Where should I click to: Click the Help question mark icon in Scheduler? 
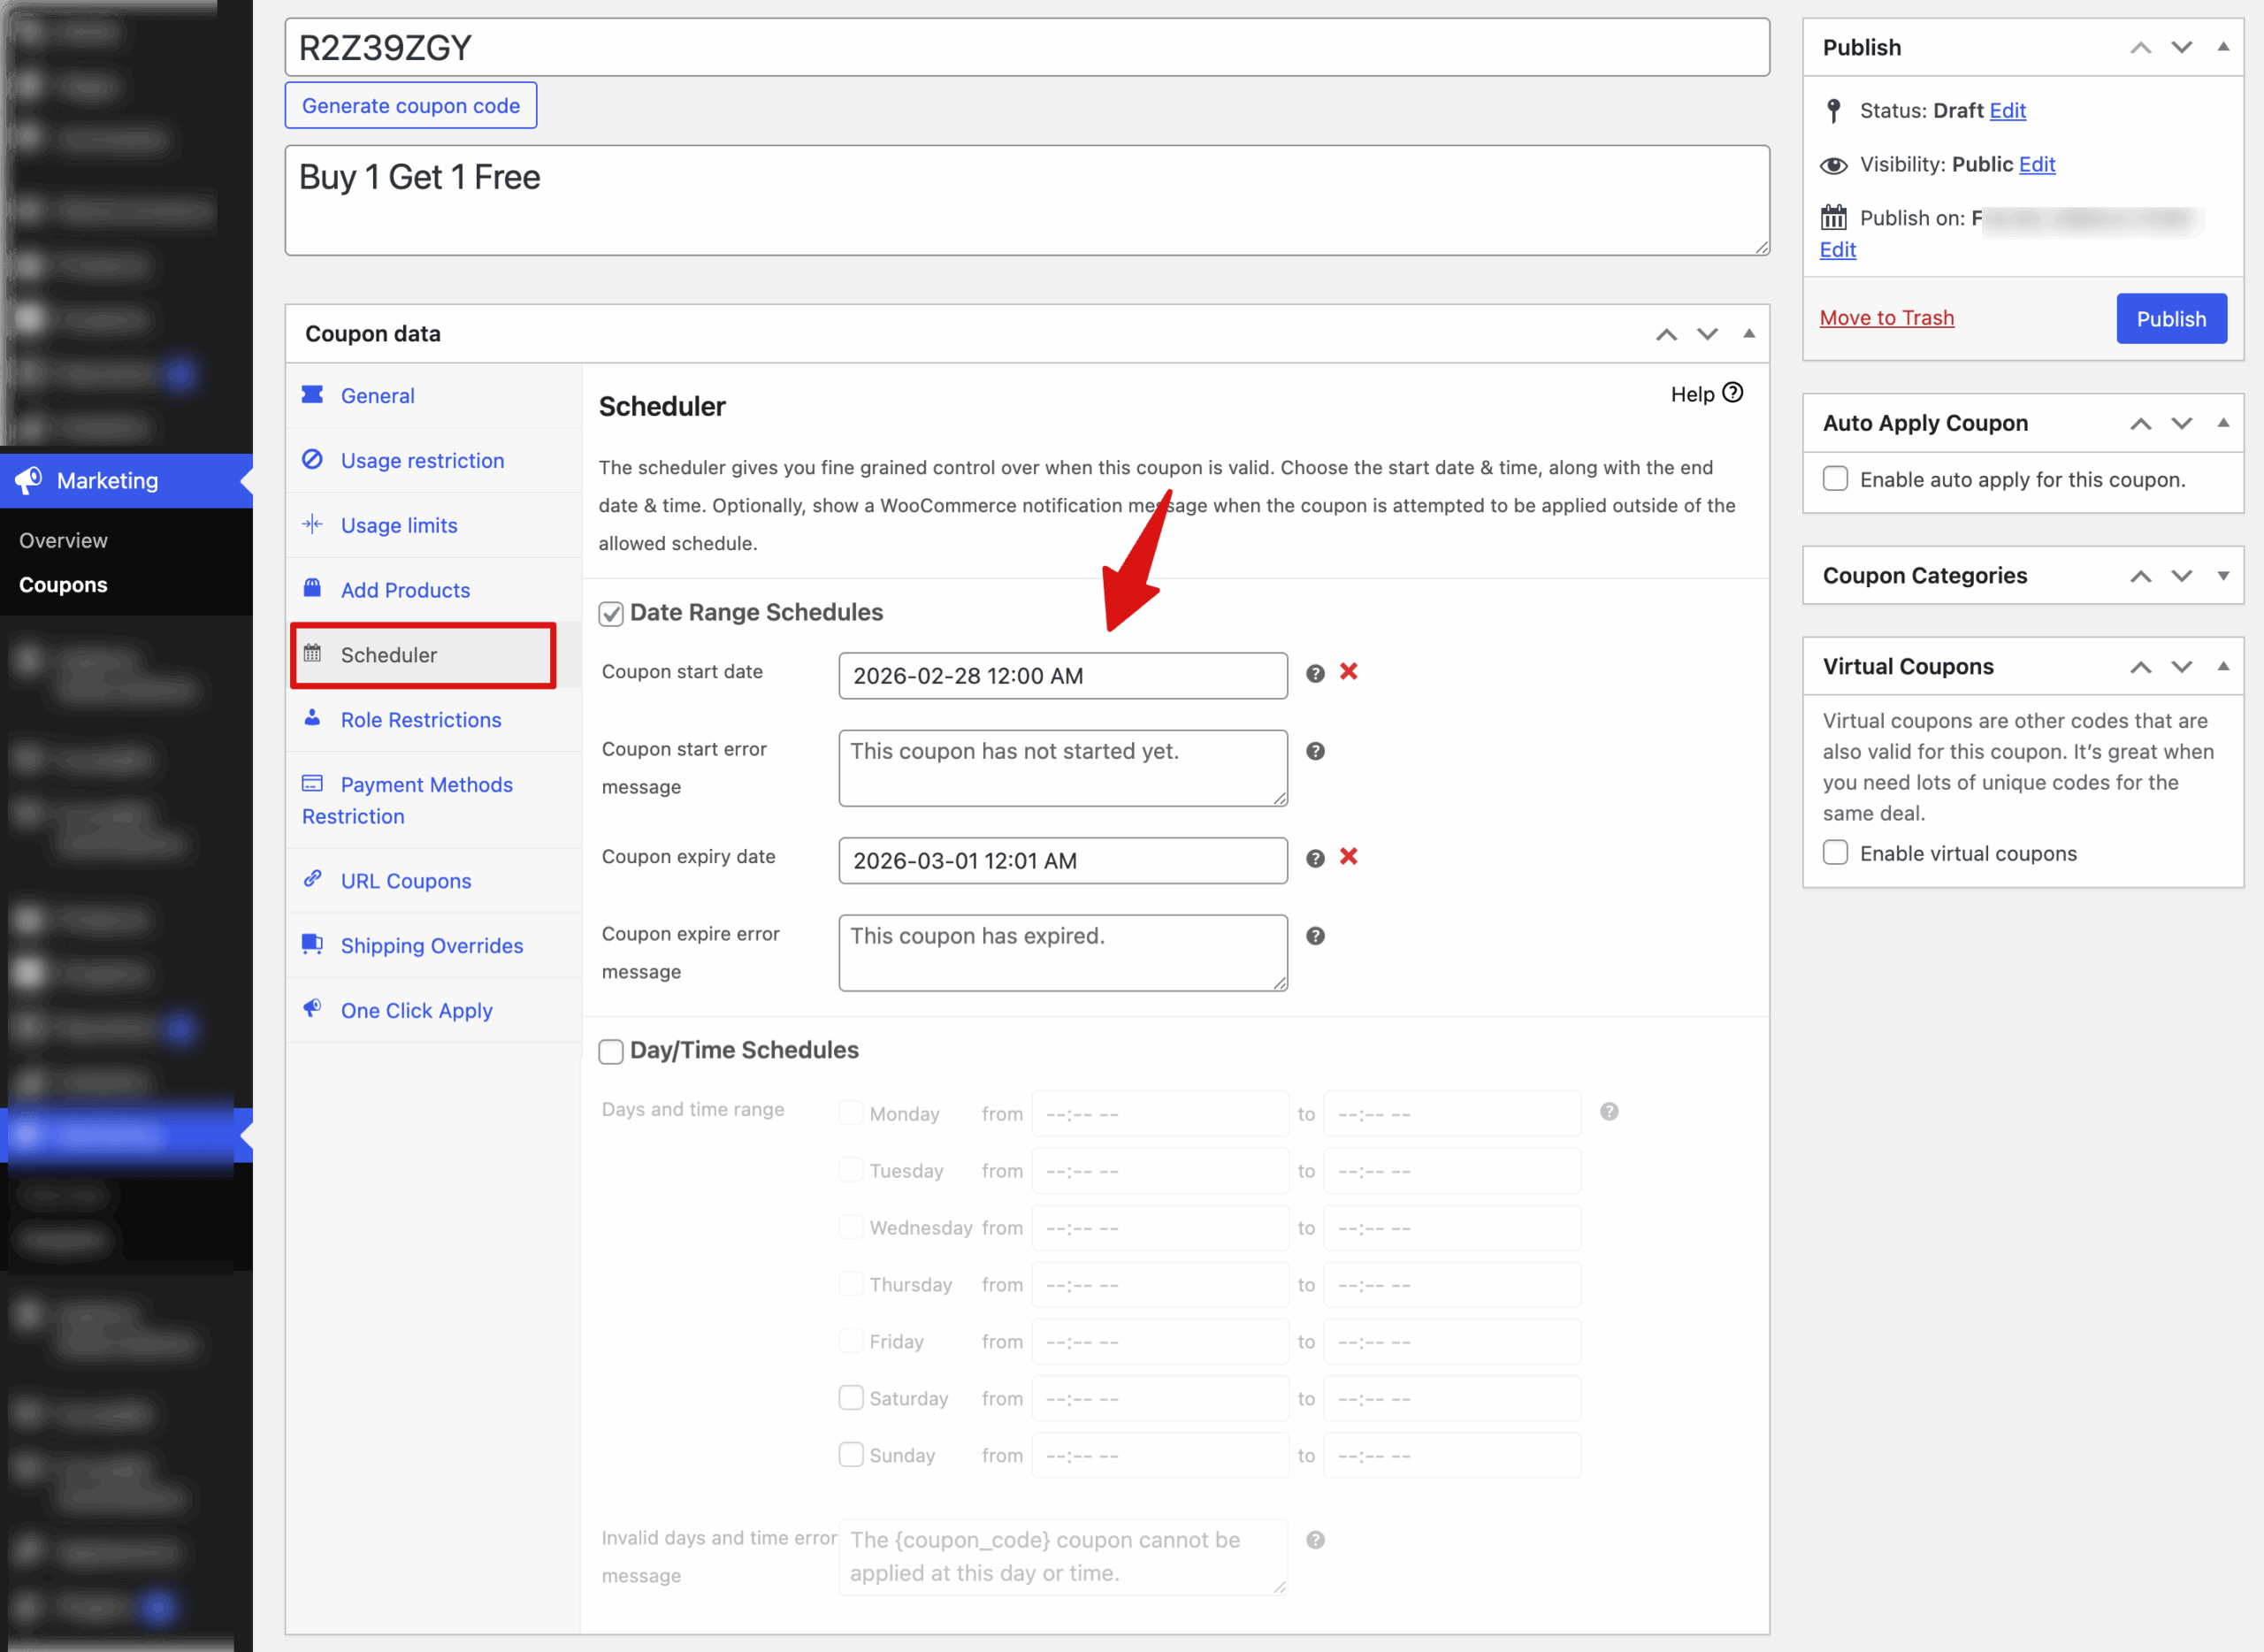tap(1733, 393)
